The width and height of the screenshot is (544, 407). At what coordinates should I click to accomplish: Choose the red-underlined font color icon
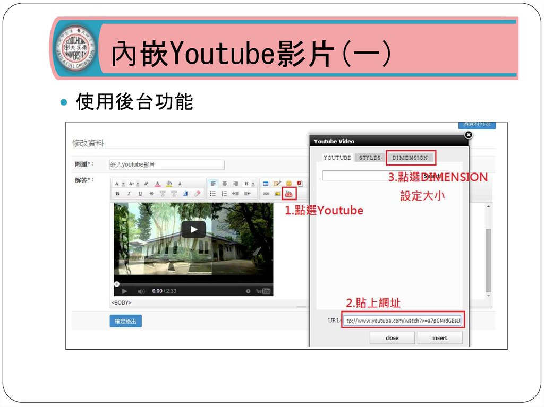157,184
